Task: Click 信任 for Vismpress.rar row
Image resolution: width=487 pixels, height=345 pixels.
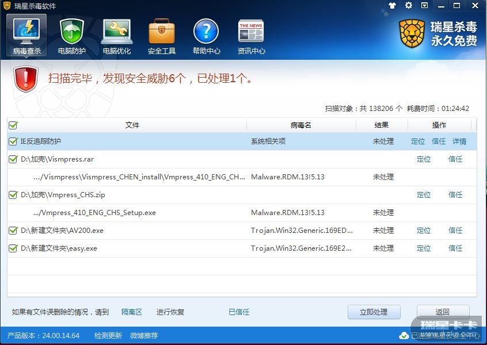Action: (x=455, y=159)
